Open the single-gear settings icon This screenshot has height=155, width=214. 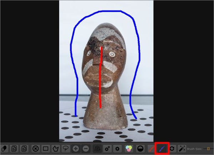(x=117, y=149)
